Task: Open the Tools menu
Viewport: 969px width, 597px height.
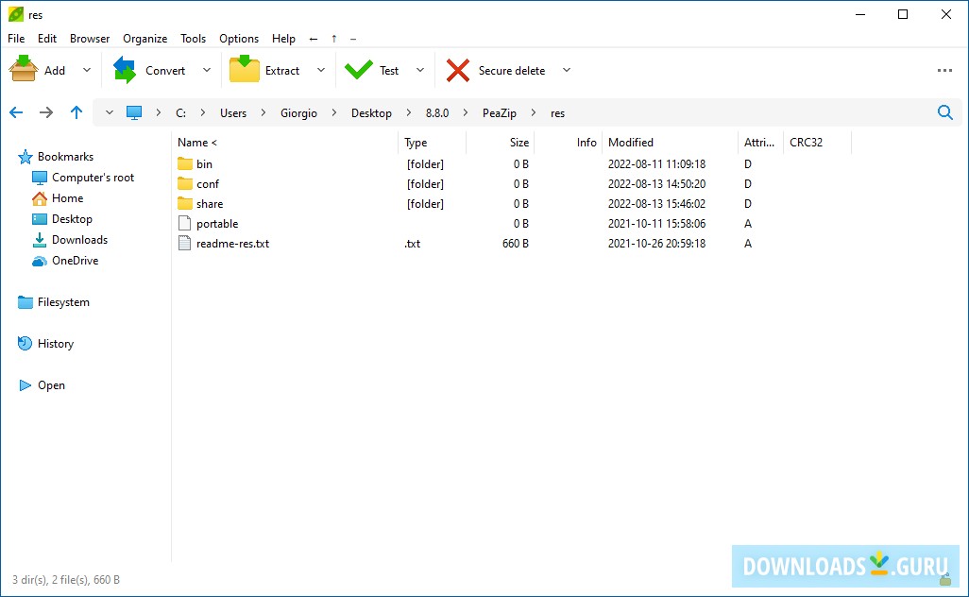Action: pos(193,39)
